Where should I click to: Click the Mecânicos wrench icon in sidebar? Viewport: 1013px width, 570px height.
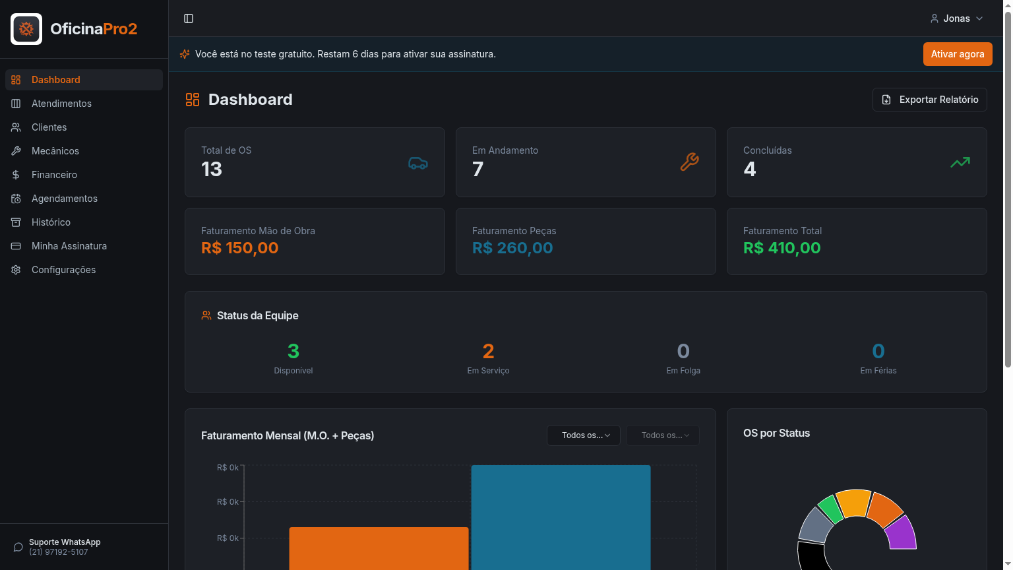(16, 151)
